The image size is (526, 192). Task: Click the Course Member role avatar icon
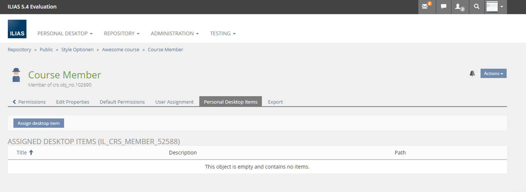[x=16, y=75]
